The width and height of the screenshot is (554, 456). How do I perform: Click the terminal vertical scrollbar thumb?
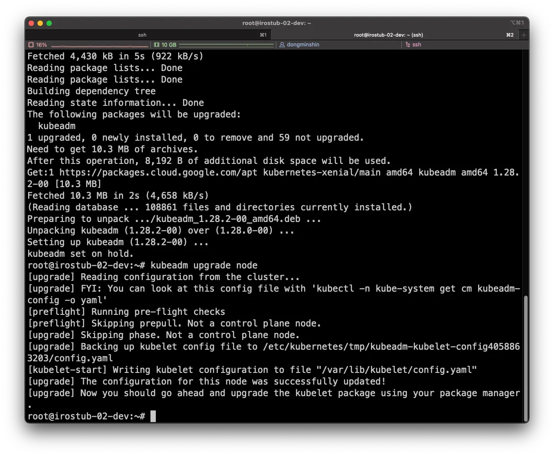pos(525,357)
